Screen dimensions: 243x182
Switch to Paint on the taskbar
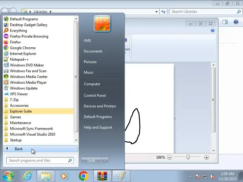(x=121, y=176)
